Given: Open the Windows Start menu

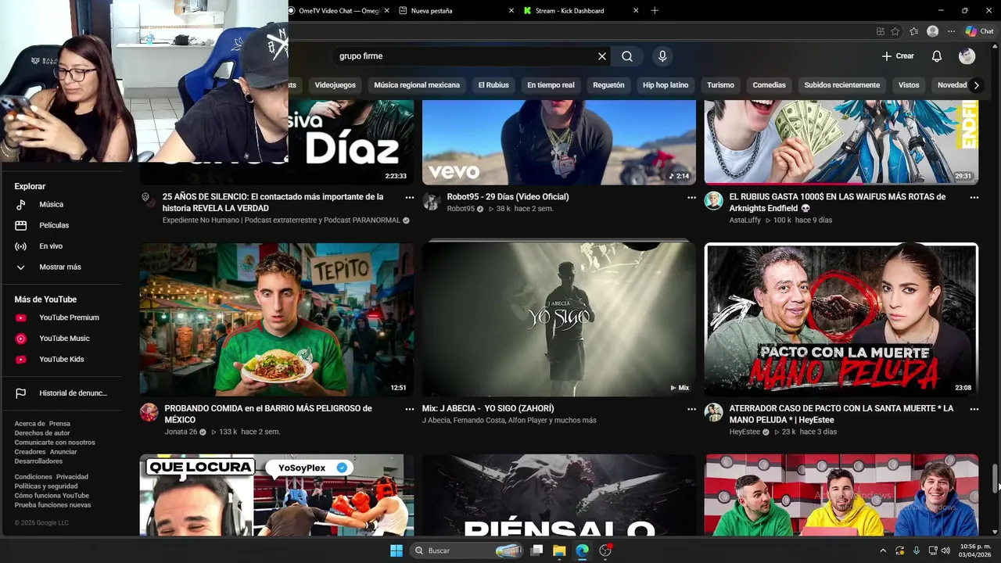Looking at the screenshot, I should tap(396, 550).
